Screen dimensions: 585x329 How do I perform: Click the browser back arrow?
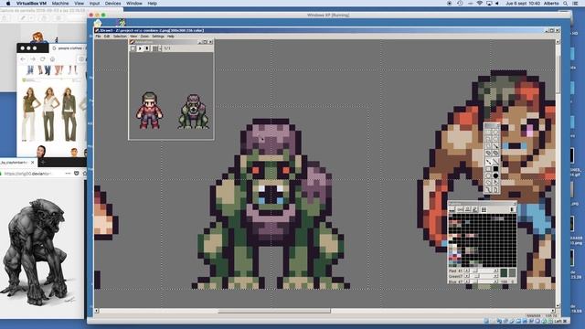click(x=23, y=58)
